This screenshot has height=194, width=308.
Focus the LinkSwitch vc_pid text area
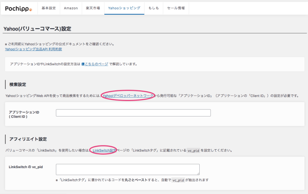[x=128, y=169]
